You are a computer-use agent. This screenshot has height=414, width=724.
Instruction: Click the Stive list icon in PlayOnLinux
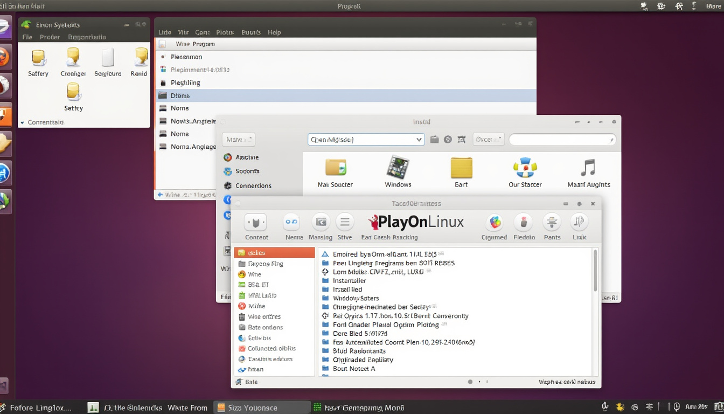click(345, 222)
